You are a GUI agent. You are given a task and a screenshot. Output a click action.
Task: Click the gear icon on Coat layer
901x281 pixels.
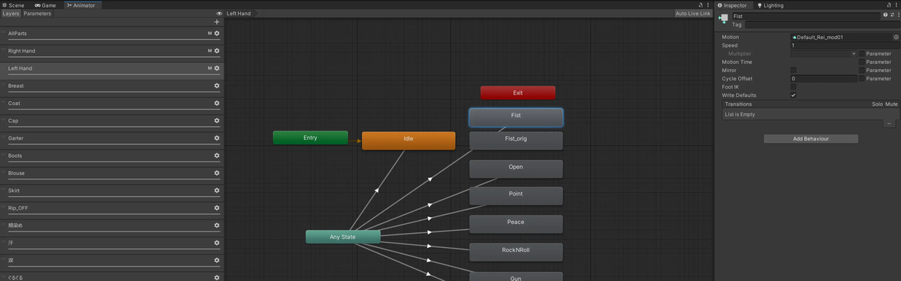[217, 104]
